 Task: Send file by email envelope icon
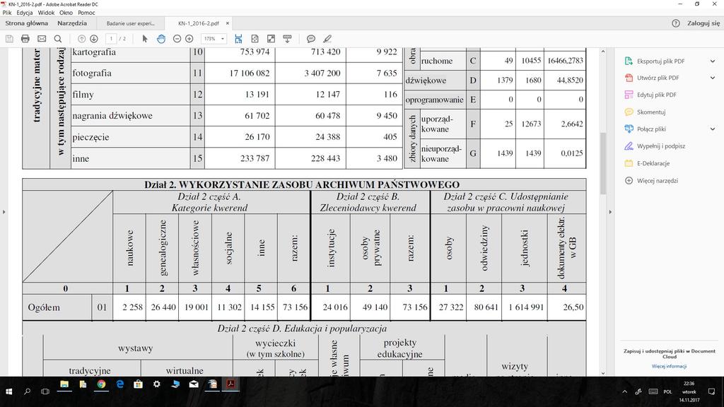[x=42, y=39]
